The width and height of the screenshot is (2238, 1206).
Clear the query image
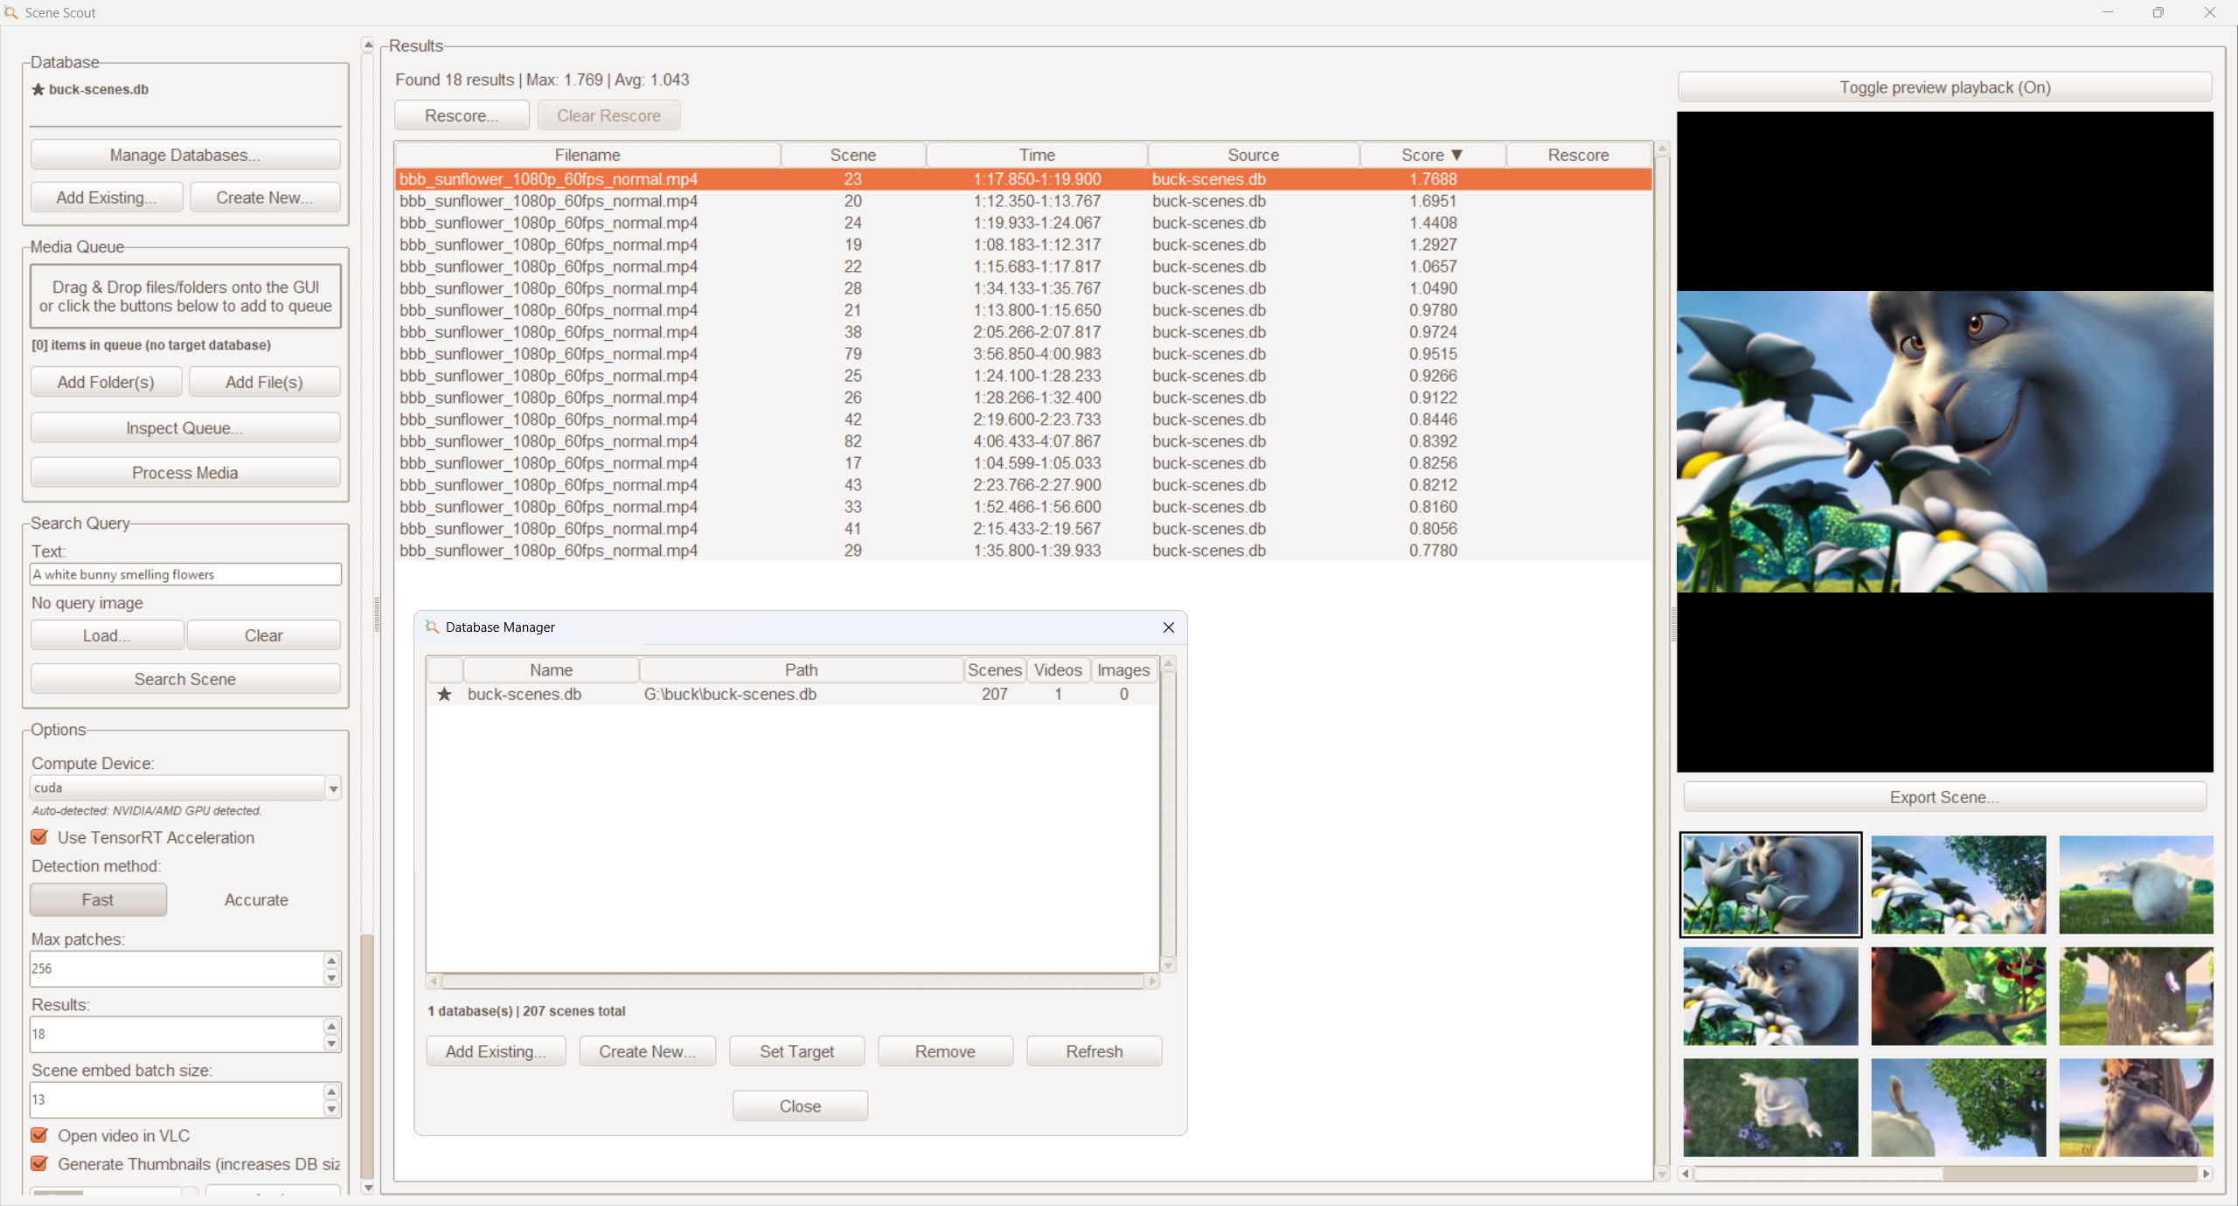(264, 635)
